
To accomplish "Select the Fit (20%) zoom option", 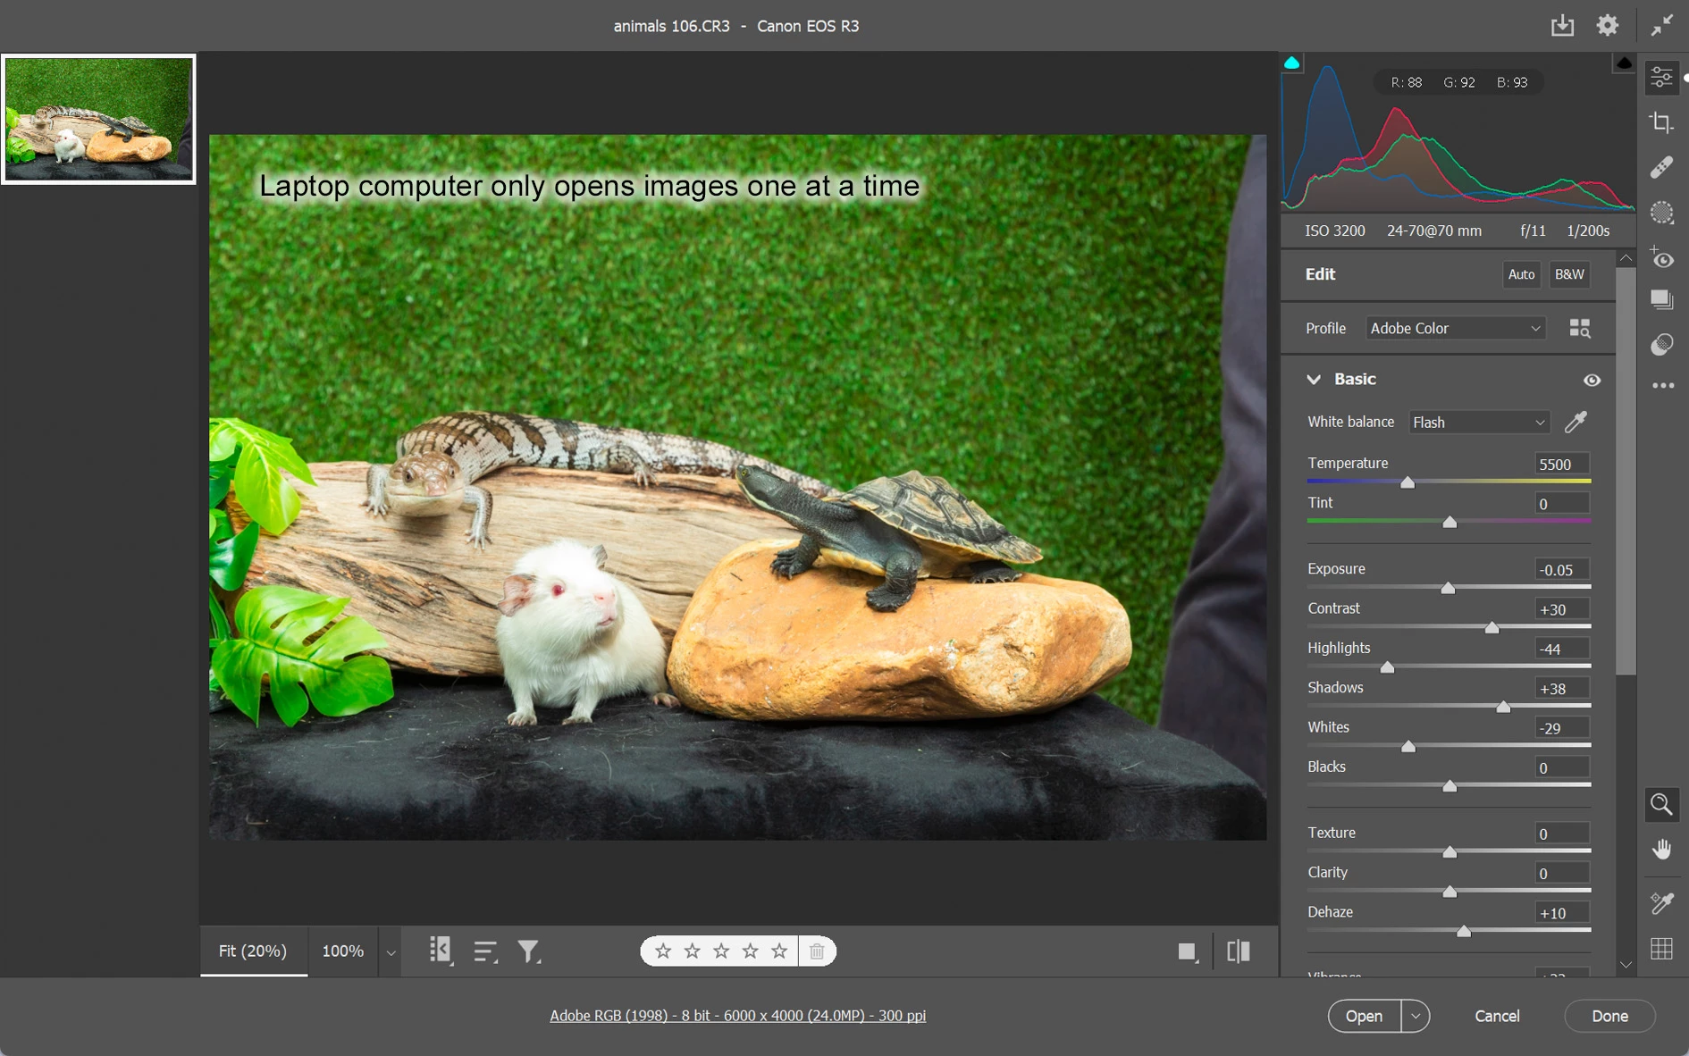I will pyautogui.click(x=253, y=951).
